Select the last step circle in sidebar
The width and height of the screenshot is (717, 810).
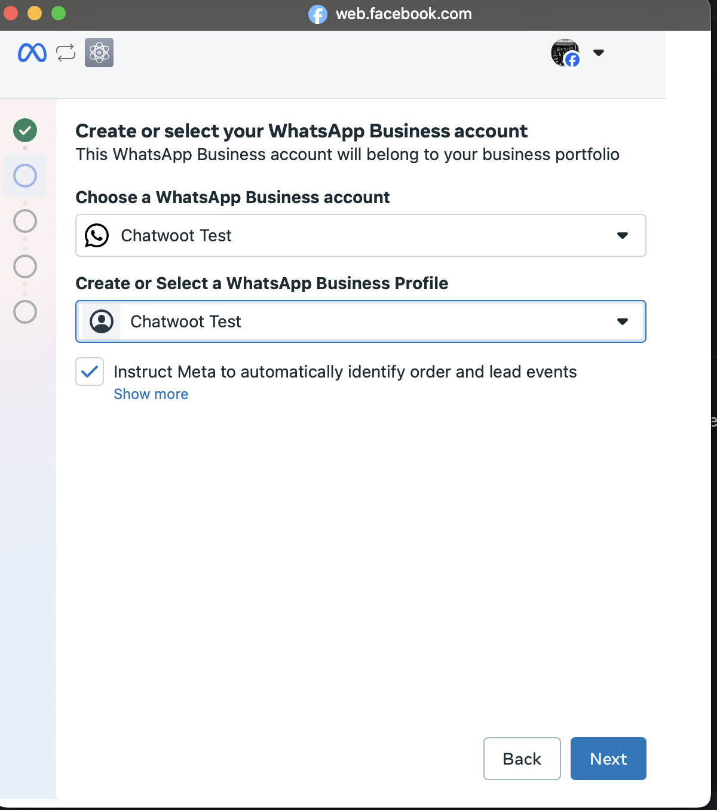25,312
